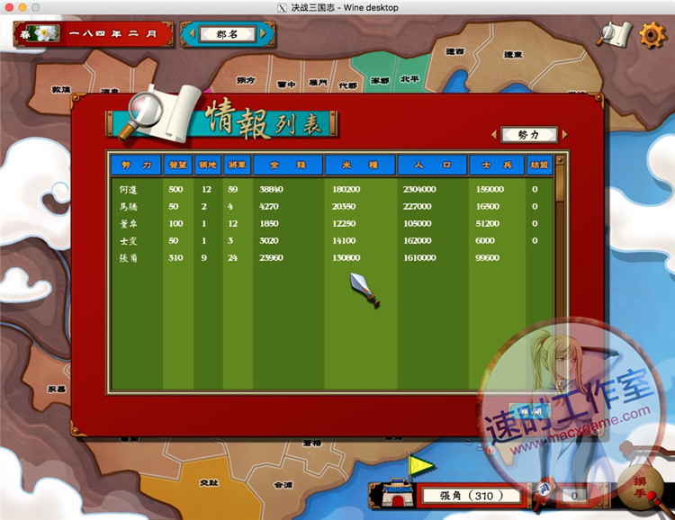Select the 士燮 faction row
Screen dimensions: 675x520
coord(331,240)
